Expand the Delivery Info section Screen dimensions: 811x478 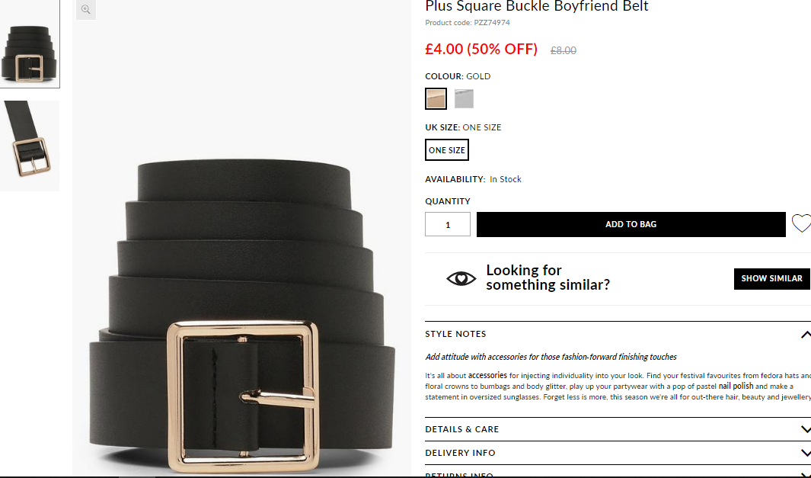point(618,453)
